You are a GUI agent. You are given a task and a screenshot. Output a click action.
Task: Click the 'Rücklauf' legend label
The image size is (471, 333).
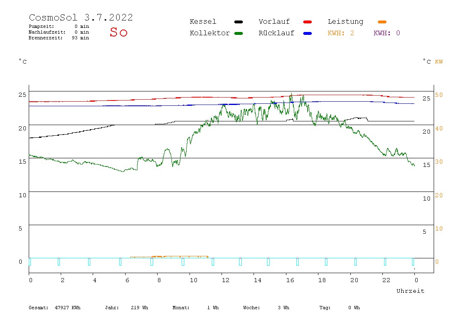(x=277, y=33)
